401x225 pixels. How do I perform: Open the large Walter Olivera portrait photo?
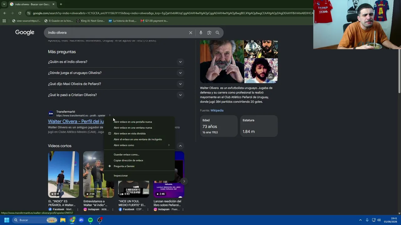point(222,62)
